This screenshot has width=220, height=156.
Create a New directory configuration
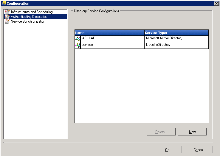tap(192, 132)
